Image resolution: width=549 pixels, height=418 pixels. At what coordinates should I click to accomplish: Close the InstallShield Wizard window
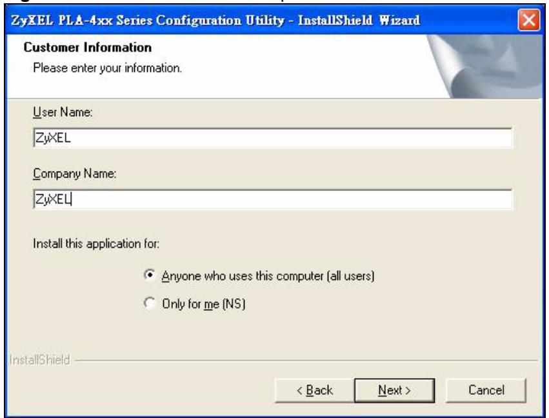tap(529, 20)
